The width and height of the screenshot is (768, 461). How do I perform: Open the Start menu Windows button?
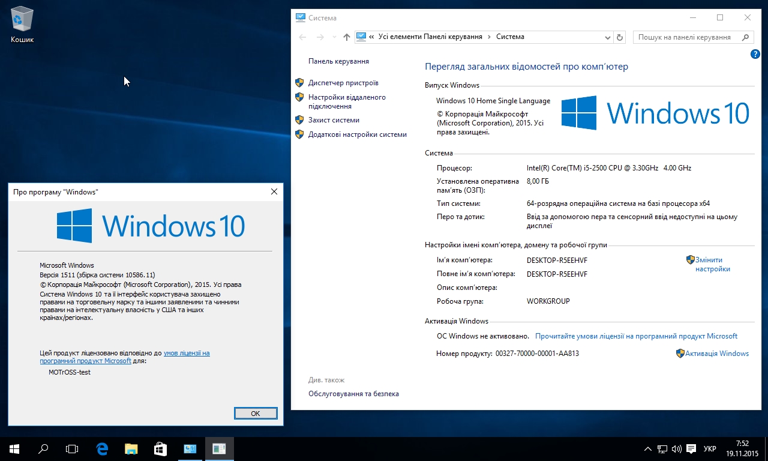pos(14,448)
